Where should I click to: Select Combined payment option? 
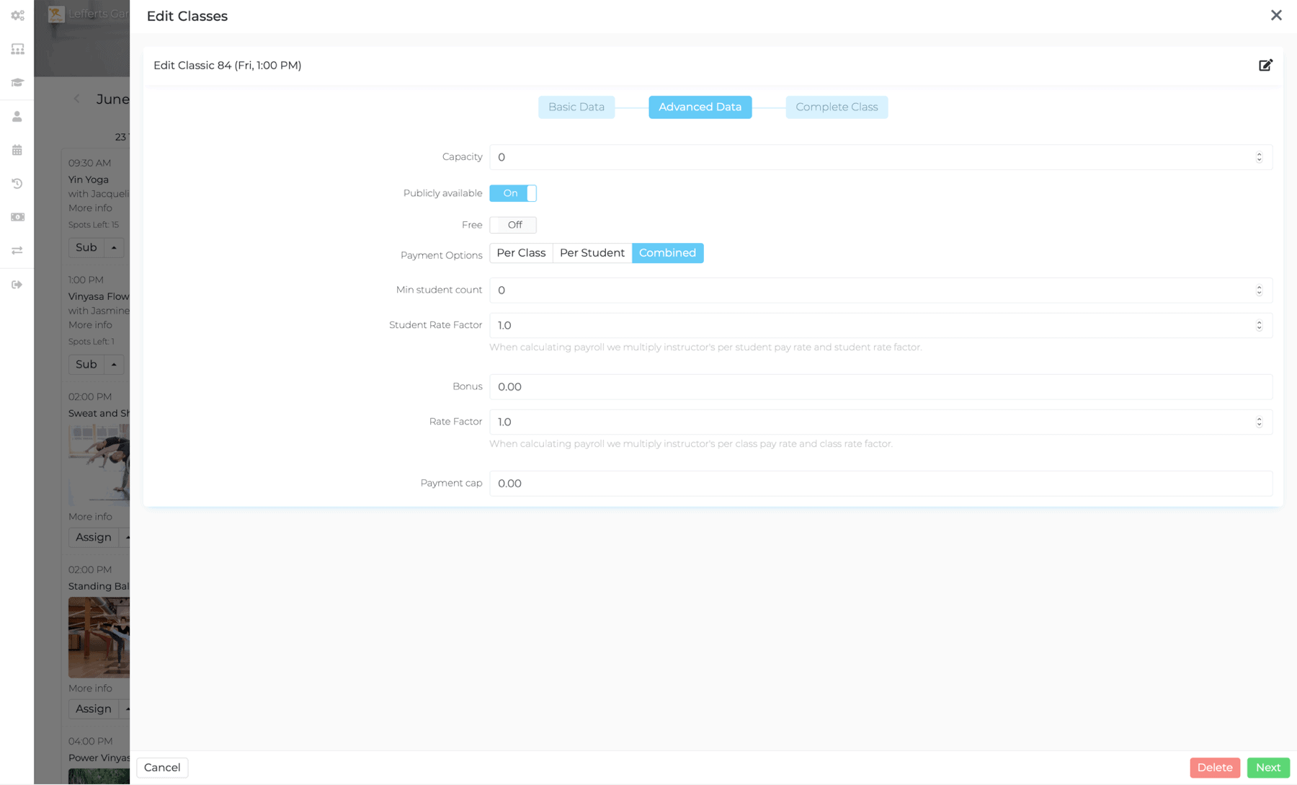pos(668,253)
